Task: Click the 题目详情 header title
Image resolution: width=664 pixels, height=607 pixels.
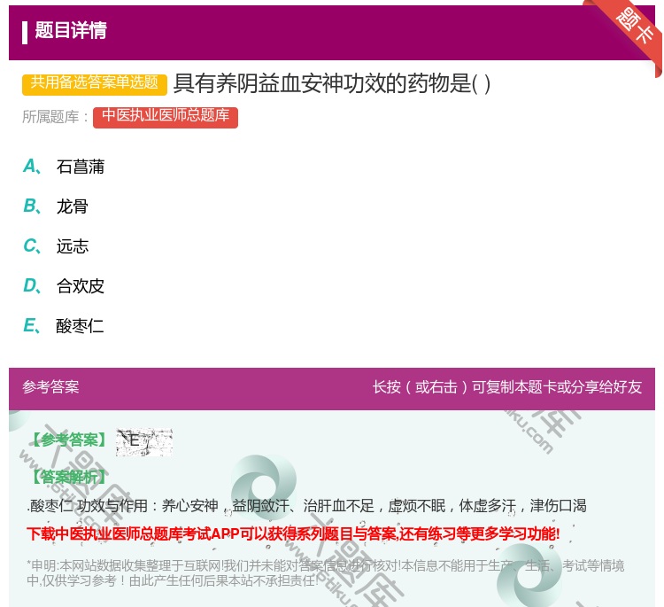Action: click(x=71, y=30)
